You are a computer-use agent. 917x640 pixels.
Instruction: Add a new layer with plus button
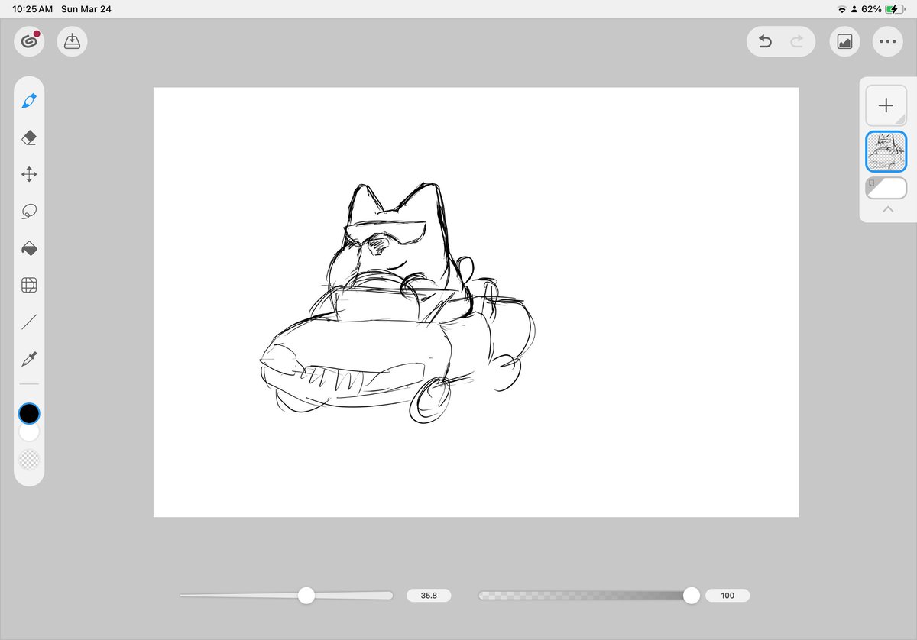[886, 105]
